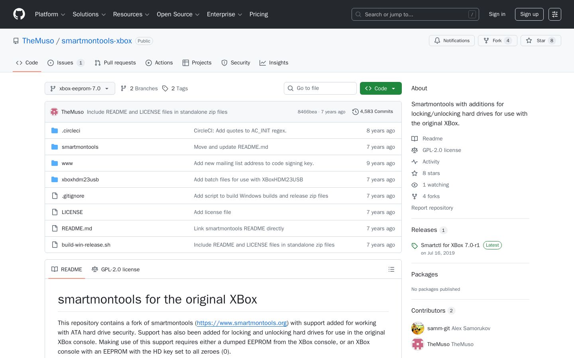The height and width of the screenshot is (358, 574).
Task: Open smartmontools-xbox repository link
Action: click(x=96, y=41)
